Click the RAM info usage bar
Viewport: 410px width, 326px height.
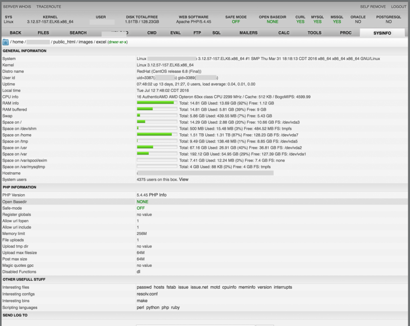[x=157, y=103]
